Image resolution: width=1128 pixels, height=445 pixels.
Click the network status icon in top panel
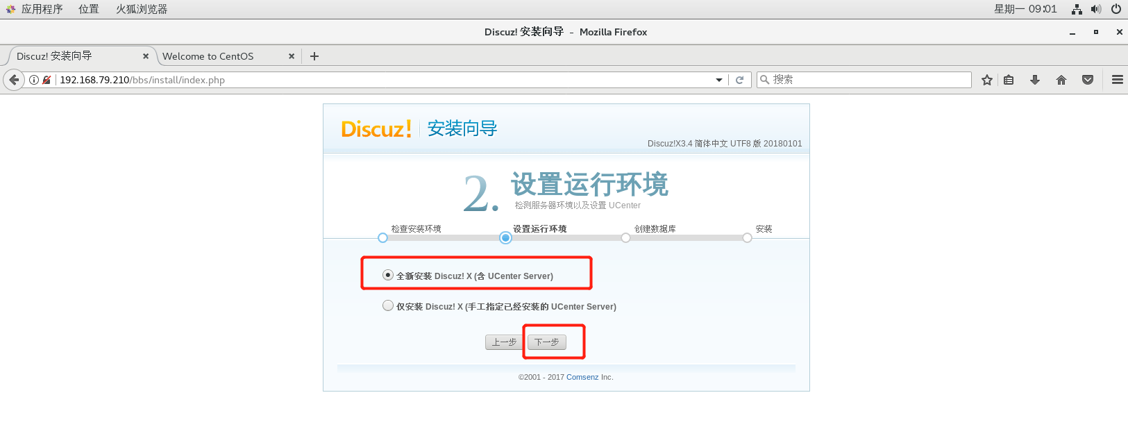pyautogui.click(x=1077, y=9)
